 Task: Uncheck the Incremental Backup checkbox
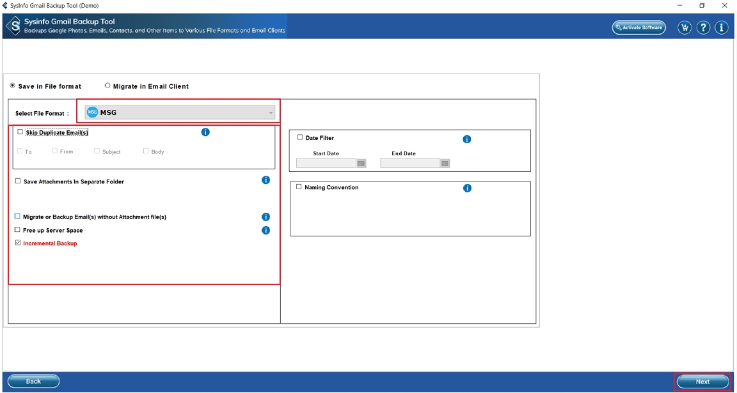(18, 243)
